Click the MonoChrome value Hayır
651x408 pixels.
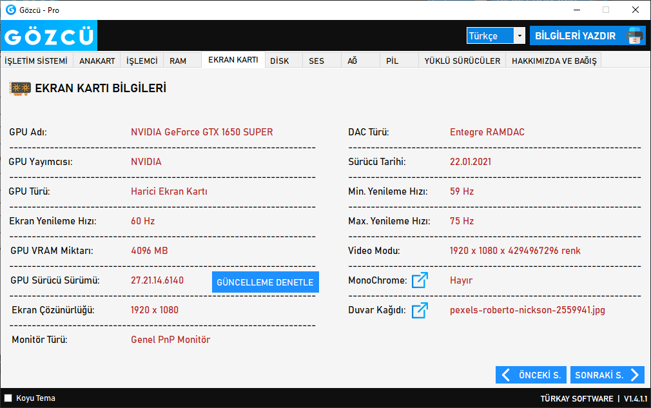click(462, 280)
